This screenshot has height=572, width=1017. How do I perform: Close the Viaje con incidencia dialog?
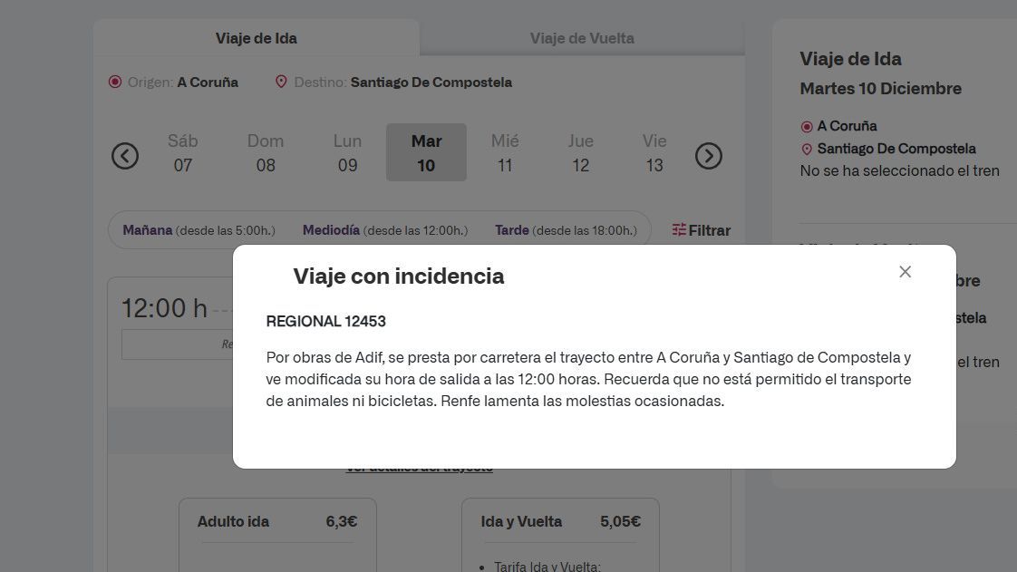click(x=905, y=272)
